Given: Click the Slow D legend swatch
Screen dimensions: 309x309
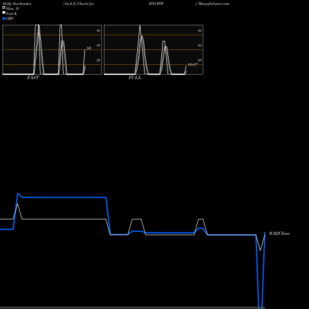Looking at the screenshot, I should point(4,7).
